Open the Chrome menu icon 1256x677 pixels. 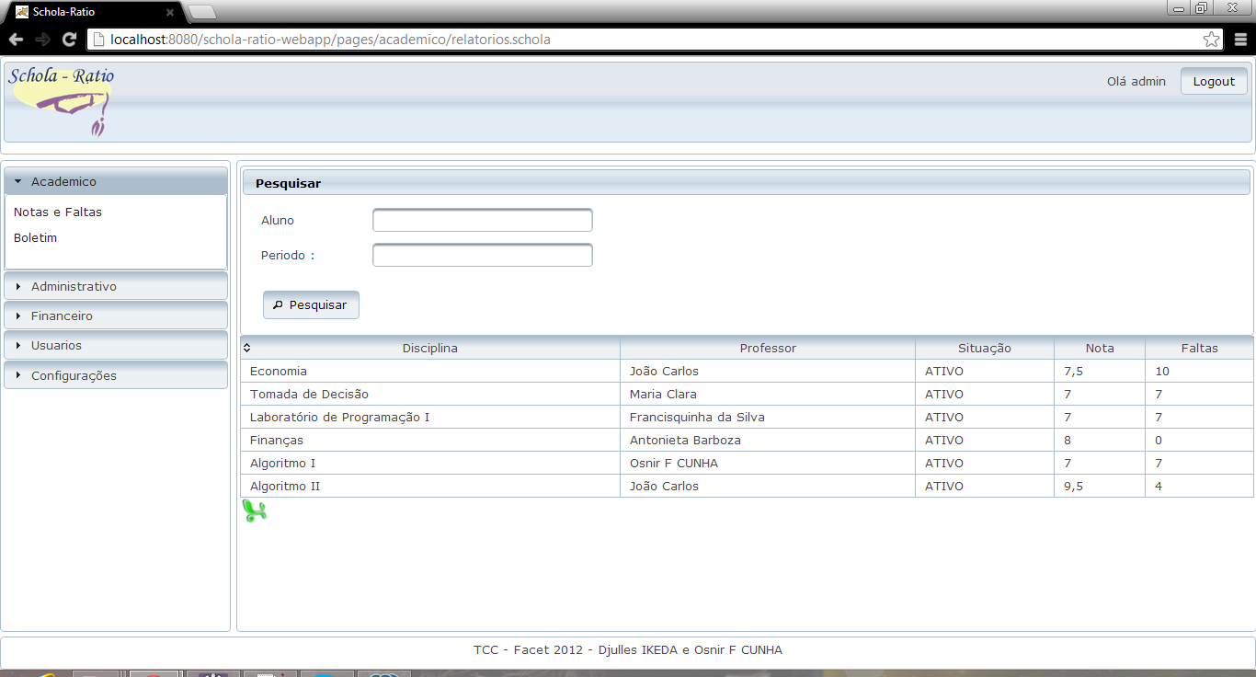coord(1240,40)
